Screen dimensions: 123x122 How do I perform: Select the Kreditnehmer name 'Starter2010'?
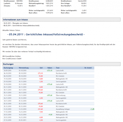[82, 1]
